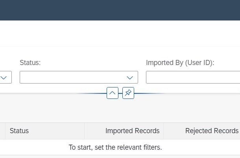Click the blank filter area above Status label
The image size is (240, 158).
(x=79, y=53)
